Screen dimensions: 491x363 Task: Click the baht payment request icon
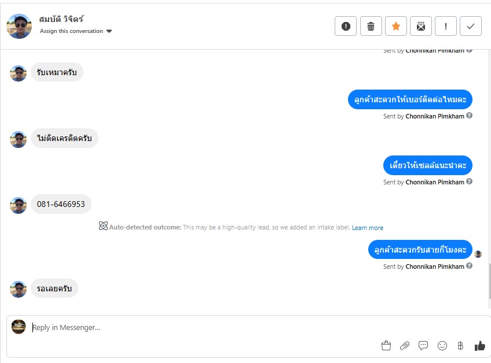point(460,346)
